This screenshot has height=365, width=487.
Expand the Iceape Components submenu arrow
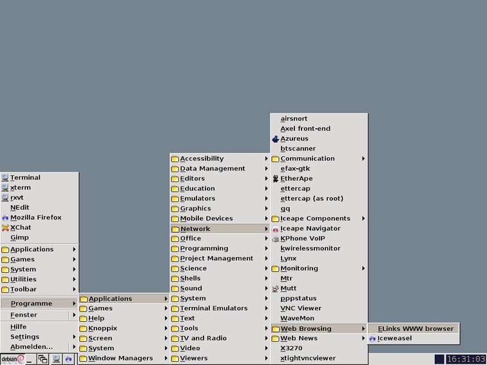coord(363,218)
